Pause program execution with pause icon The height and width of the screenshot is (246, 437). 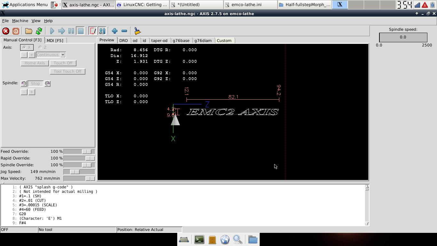(71, 31)
